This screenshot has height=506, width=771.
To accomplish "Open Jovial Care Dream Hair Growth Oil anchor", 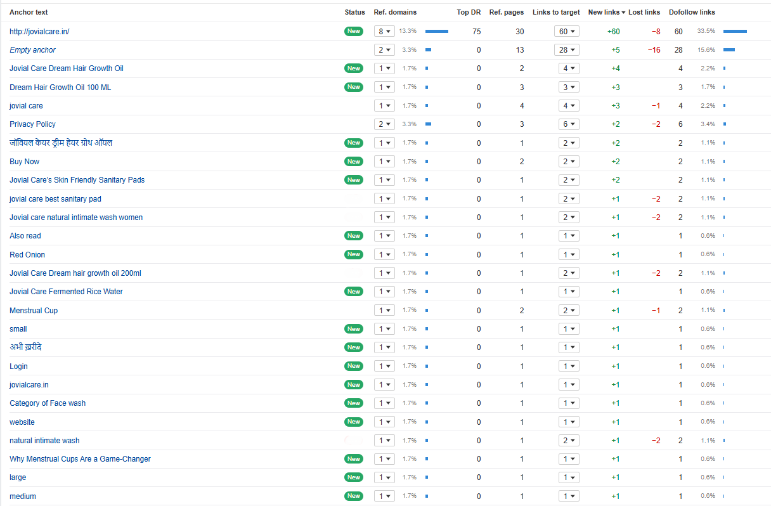I will pyautogui.click(x=67, y=68).
